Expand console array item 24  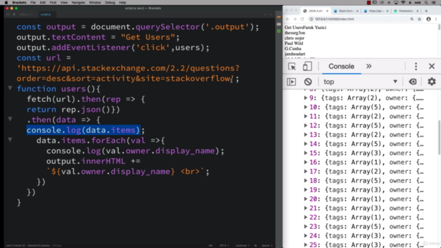click(x=305, y=236)
